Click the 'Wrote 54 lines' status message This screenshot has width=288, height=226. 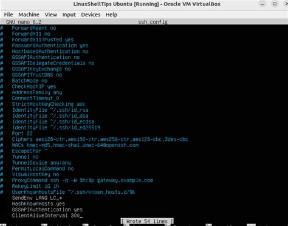[147, 221]
